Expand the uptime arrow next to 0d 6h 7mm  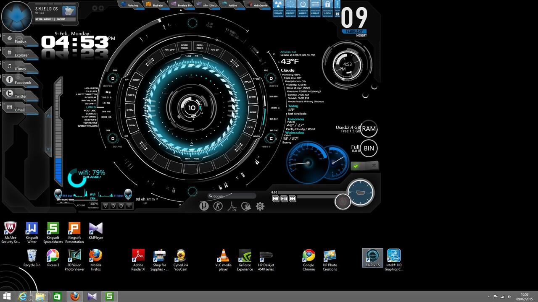[x=158, y=199]
